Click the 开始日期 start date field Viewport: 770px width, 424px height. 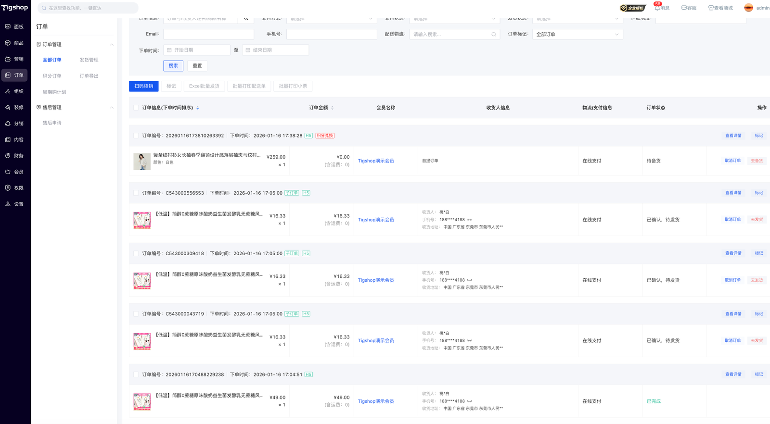tap(197, 50)
